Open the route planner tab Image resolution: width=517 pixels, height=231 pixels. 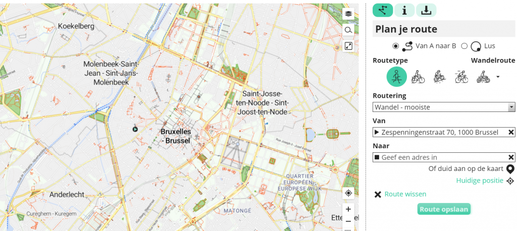click(x=382, y=10)
